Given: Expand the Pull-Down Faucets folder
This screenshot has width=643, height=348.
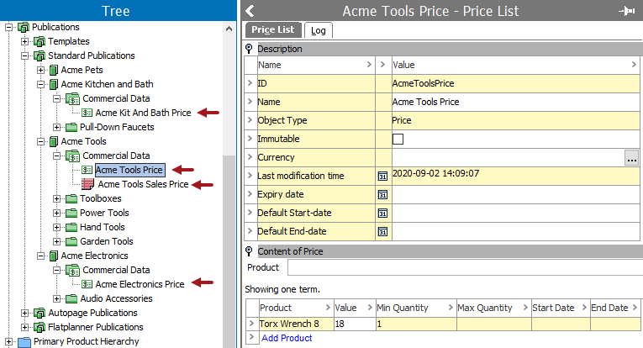Looking at the screenshot, I should [57, 127].
